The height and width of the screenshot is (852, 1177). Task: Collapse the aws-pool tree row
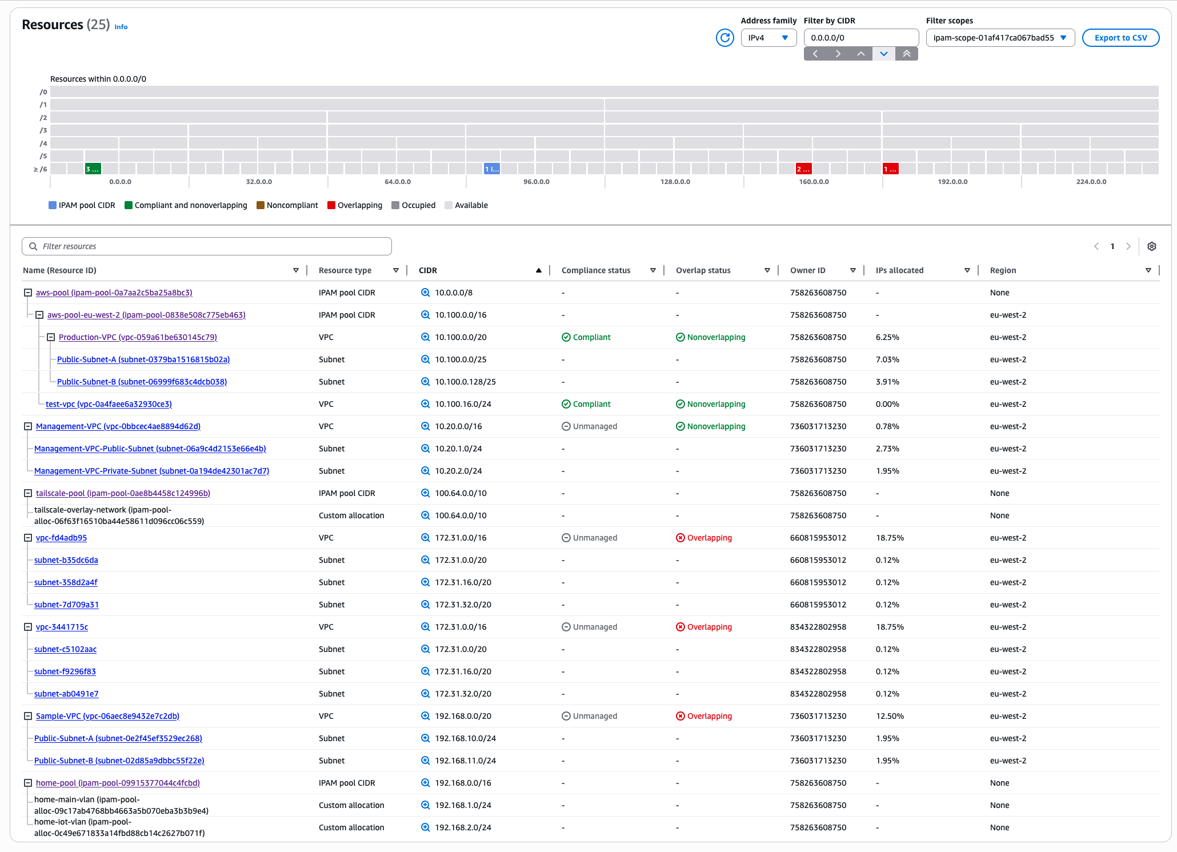[x=27, y=293]
